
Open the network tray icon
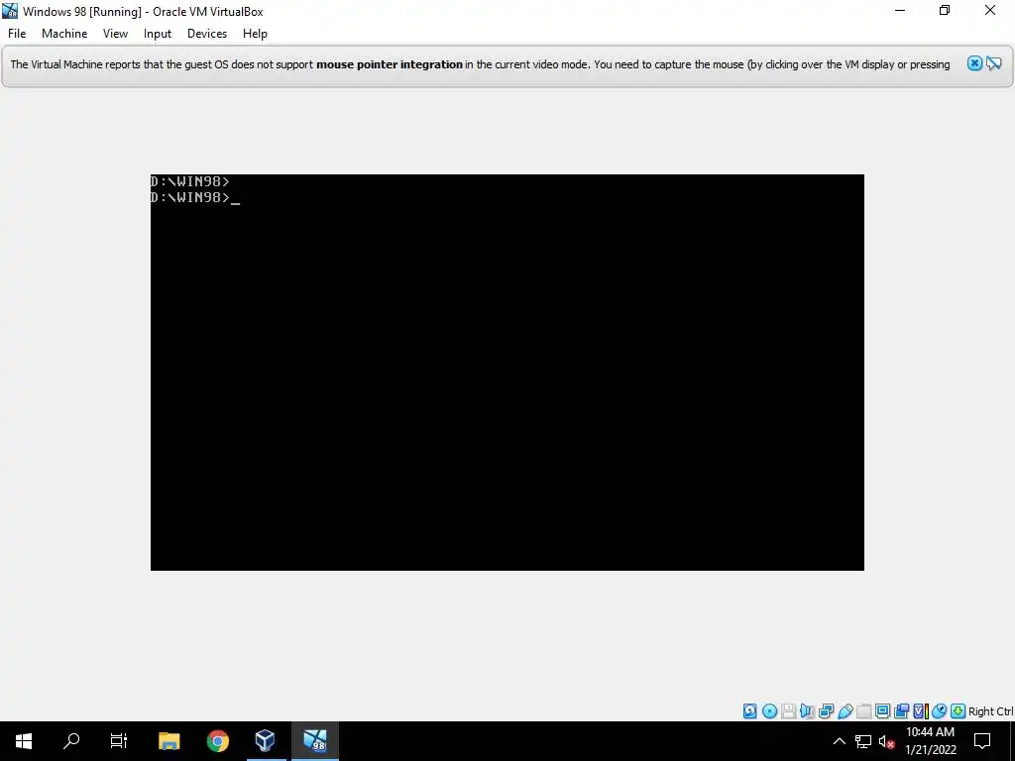863,741
